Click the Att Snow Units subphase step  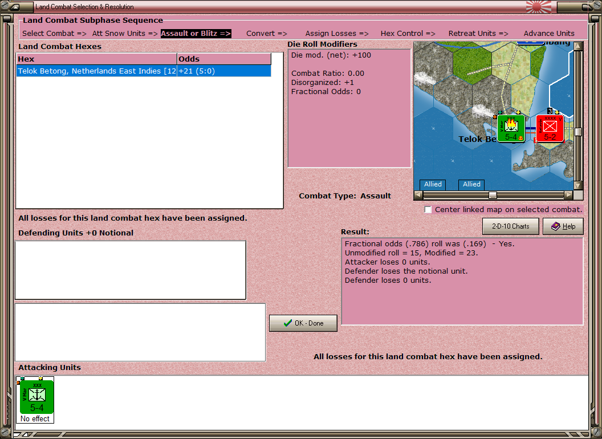point(125,34)
